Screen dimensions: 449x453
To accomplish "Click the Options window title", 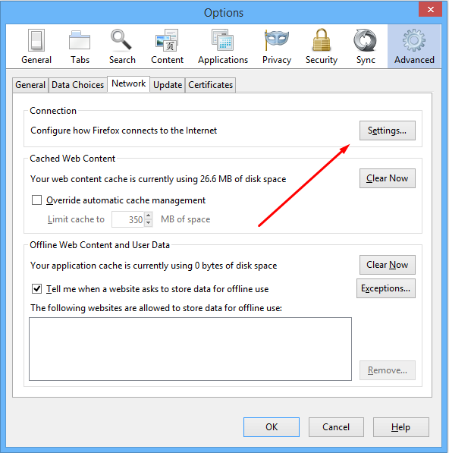I will [x=224, y=13].
